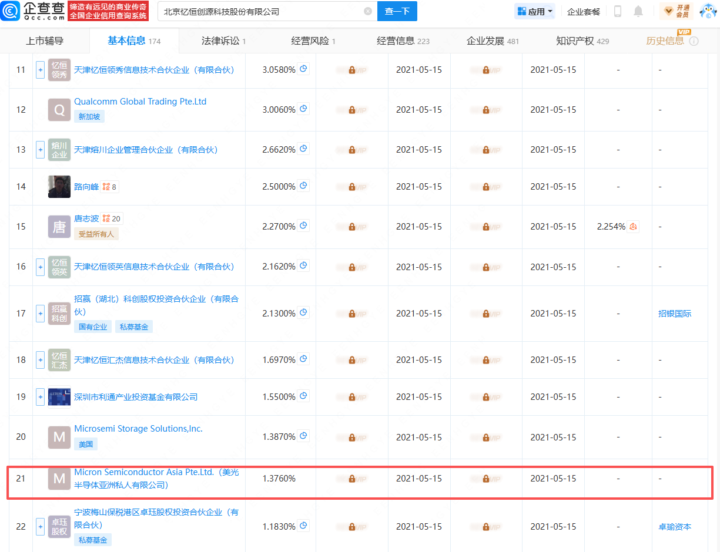
Task: Click equity chart icon beside 3.0060%
Action: pyautogui.click(x=304, y=109)
